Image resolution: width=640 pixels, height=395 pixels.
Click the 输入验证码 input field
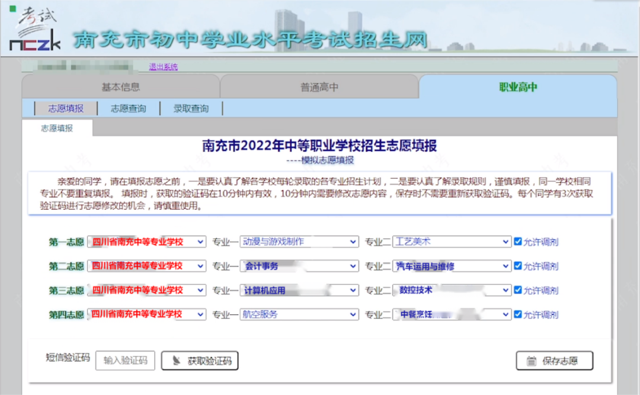pos(124,360)
